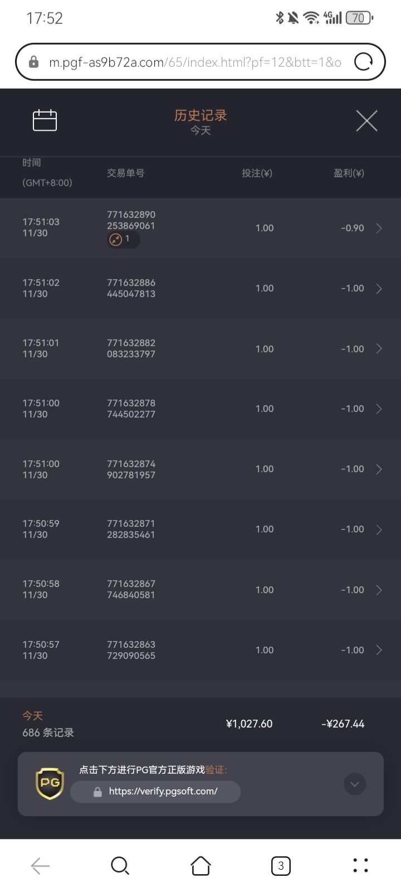Collapse the PG verification banner
The height and width of the screenshot is (892, 401).
[x=355, y=784]
